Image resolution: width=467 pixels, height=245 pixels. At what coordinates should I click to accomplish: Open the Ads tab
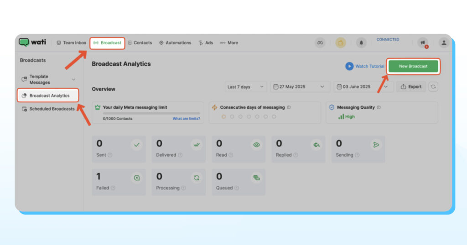point(206,43)
